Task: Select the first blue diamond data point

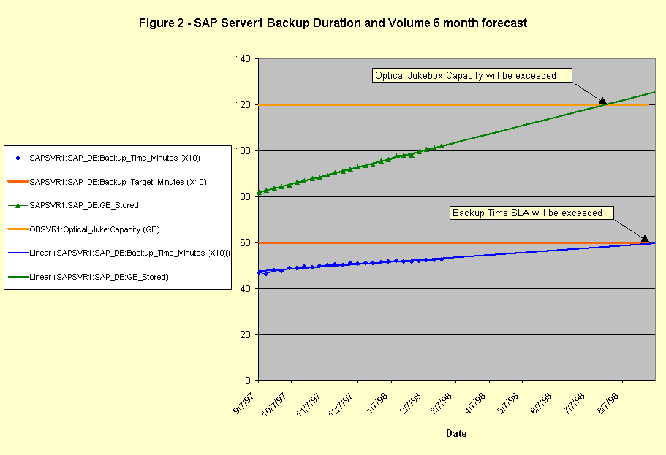Action: point(259,272)
